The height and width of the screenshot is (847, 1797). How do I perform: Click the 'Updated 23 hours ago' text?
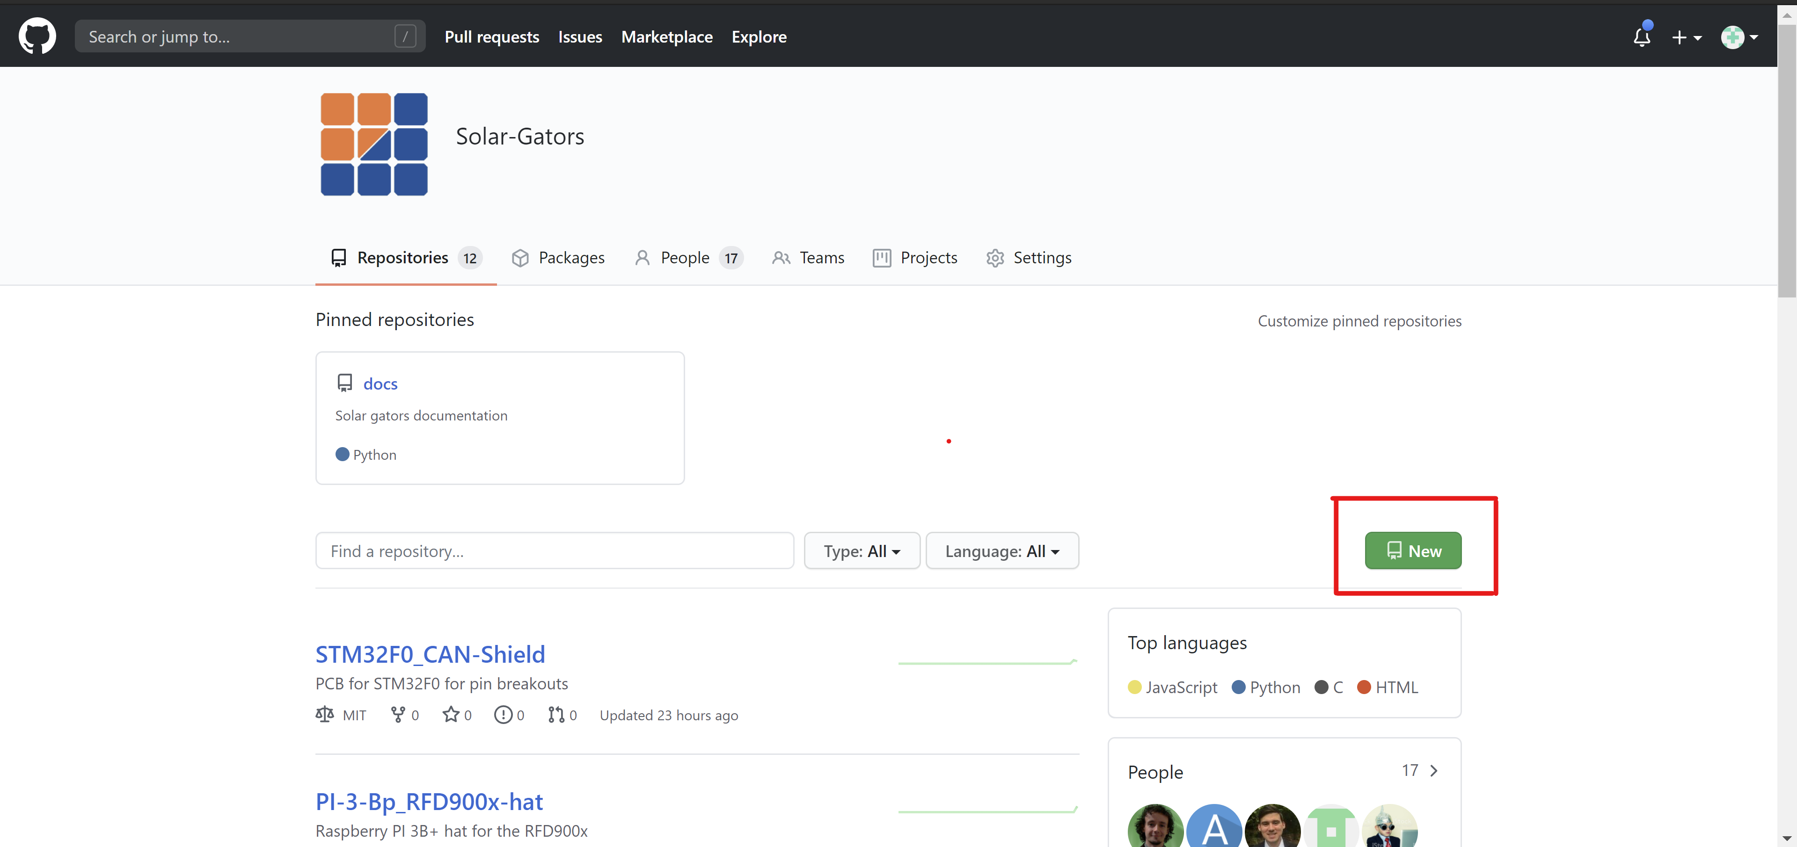668,715
